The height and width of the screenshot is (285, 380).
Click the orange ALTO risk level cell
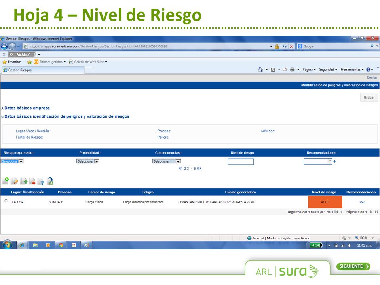[x=325, y=202]
